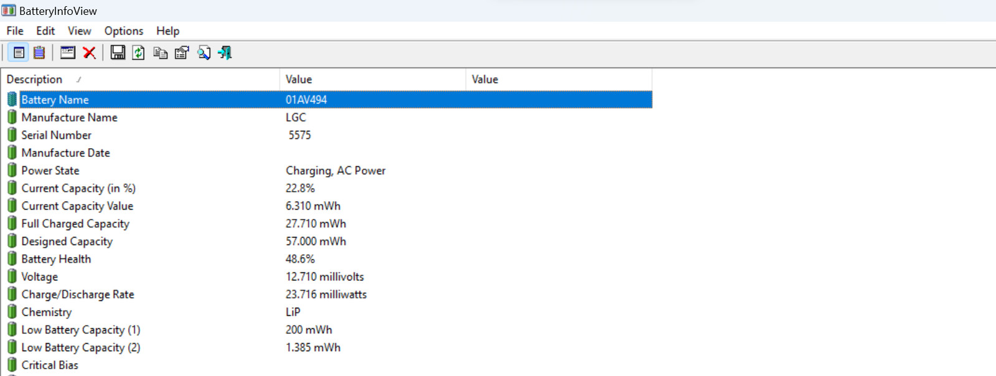The height and width of the screenshot is (376, 996).
Task: Click the battery icon beside Power State
Action: [x=12, y=170]
